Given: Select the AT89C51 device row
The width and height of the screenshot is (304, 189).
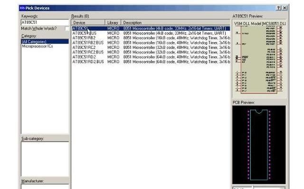Looking at the screenshot, I should 151,28.
